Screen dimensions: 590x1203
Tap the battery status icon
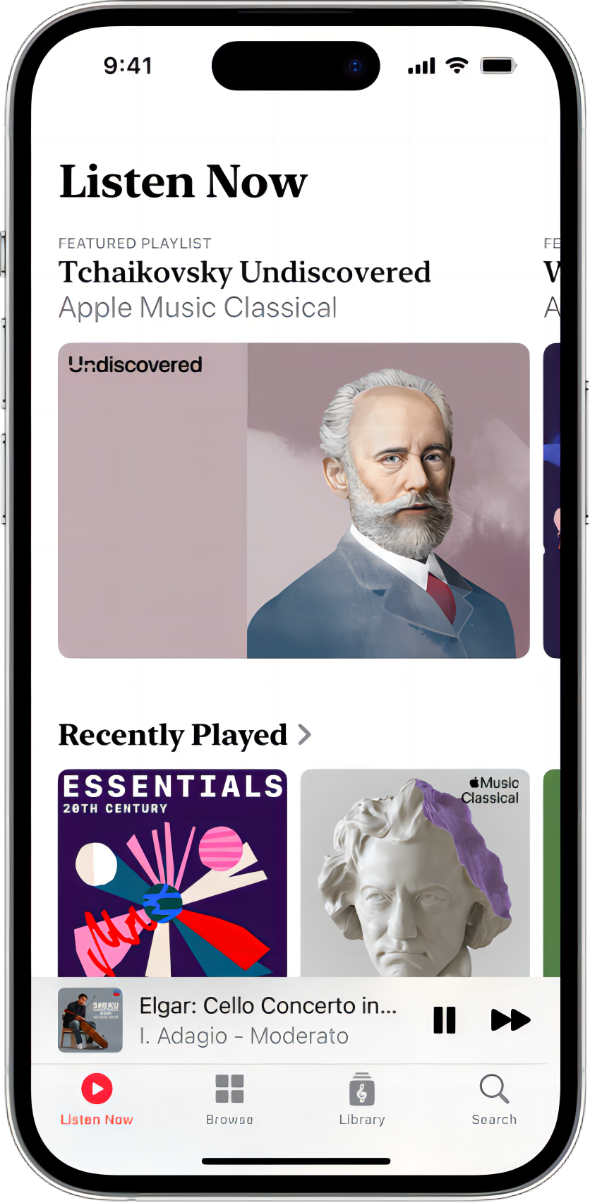tap(499, 66)
